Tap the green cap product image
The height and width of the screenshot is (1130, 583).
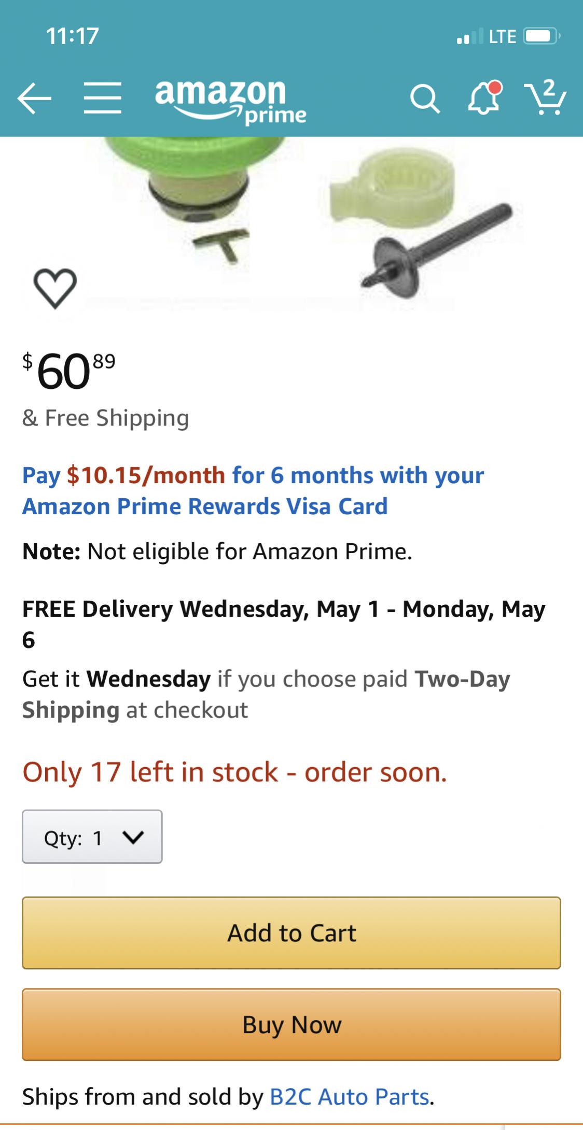(x=197, y=187)
